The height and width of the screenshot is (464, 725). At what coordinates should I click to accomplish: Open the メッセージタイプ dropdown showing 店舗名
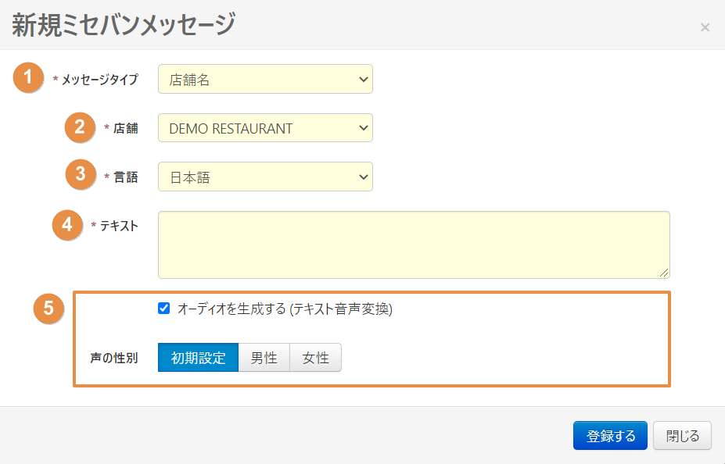(x=265, y=79)
